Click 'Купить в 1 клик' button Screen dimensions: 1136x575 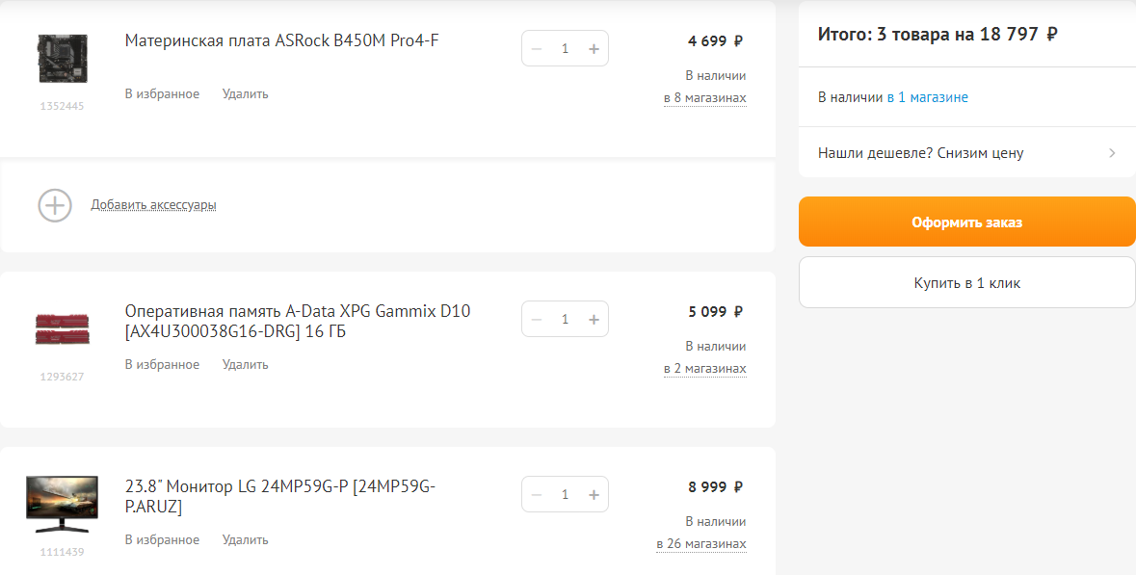(x=966, y=283)
